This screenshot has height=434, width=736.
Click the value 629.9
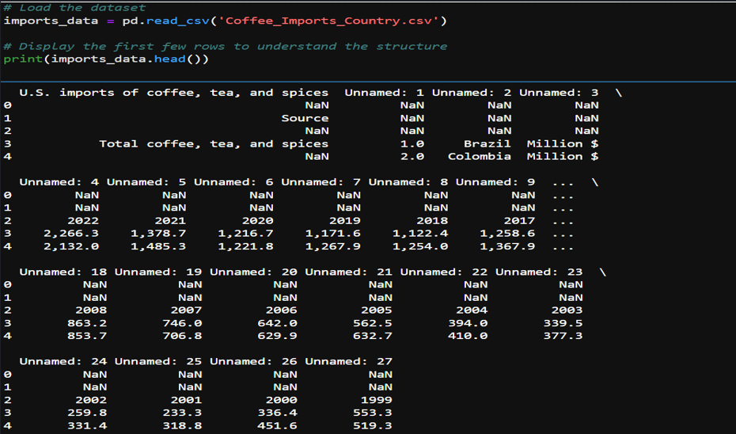point(278,336)
